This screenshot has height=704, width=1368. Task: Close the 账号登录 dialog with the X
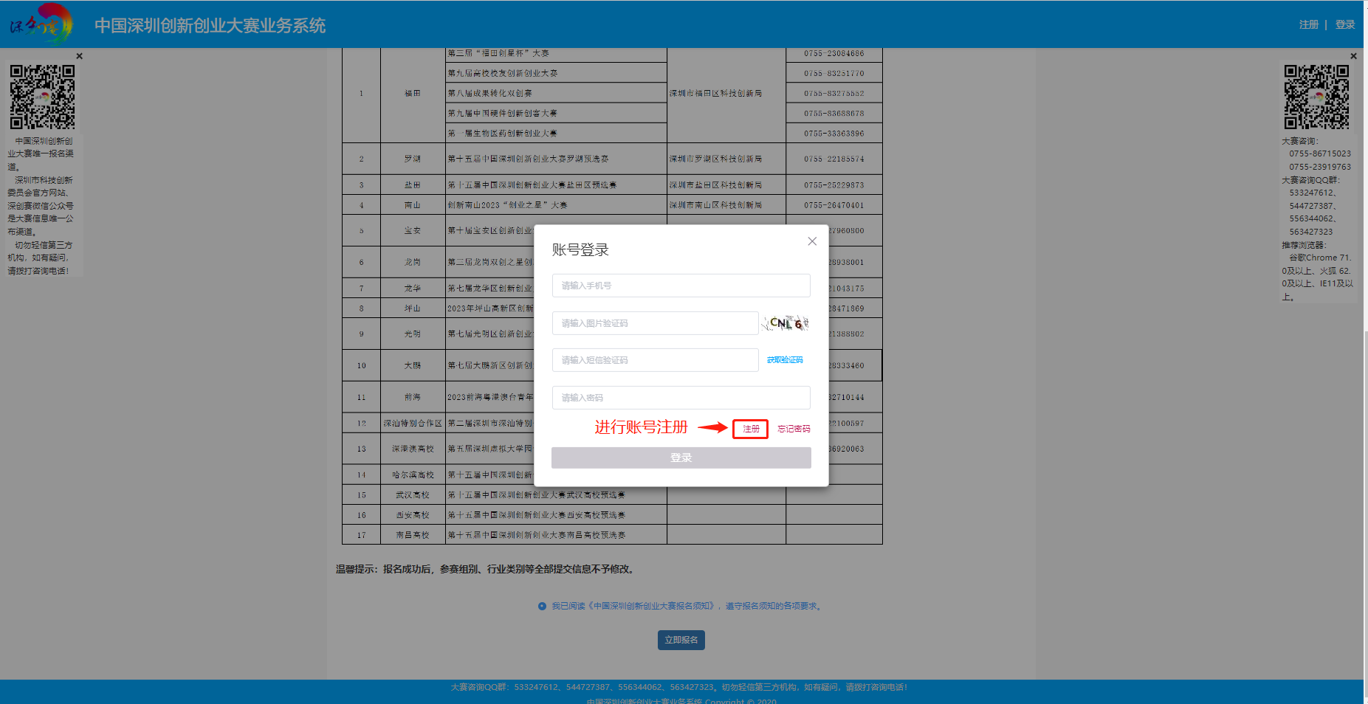(x=812, y=241)
